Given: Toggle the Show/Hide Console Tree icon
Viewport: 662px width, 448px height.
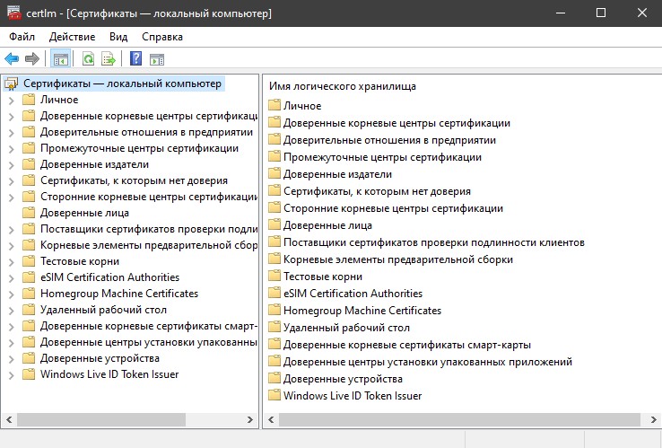Looking at the screenshot, I should click(60, 58).
